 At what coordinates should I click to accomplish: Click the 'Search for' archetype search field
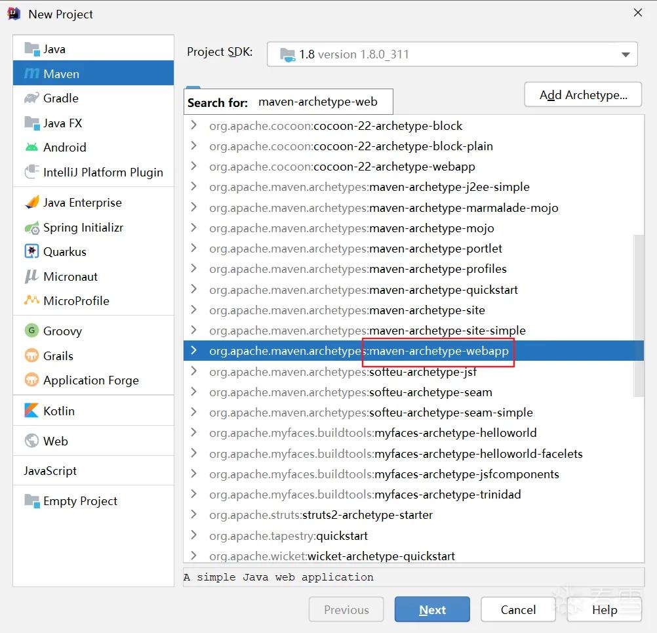289,102
